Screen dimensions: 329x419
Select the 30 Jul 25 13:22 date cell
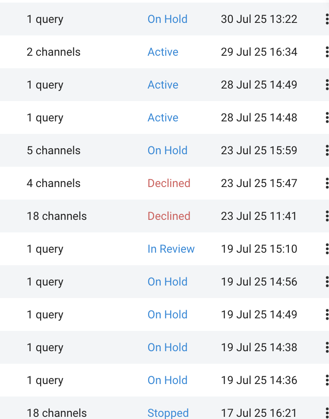pos(259,19)
